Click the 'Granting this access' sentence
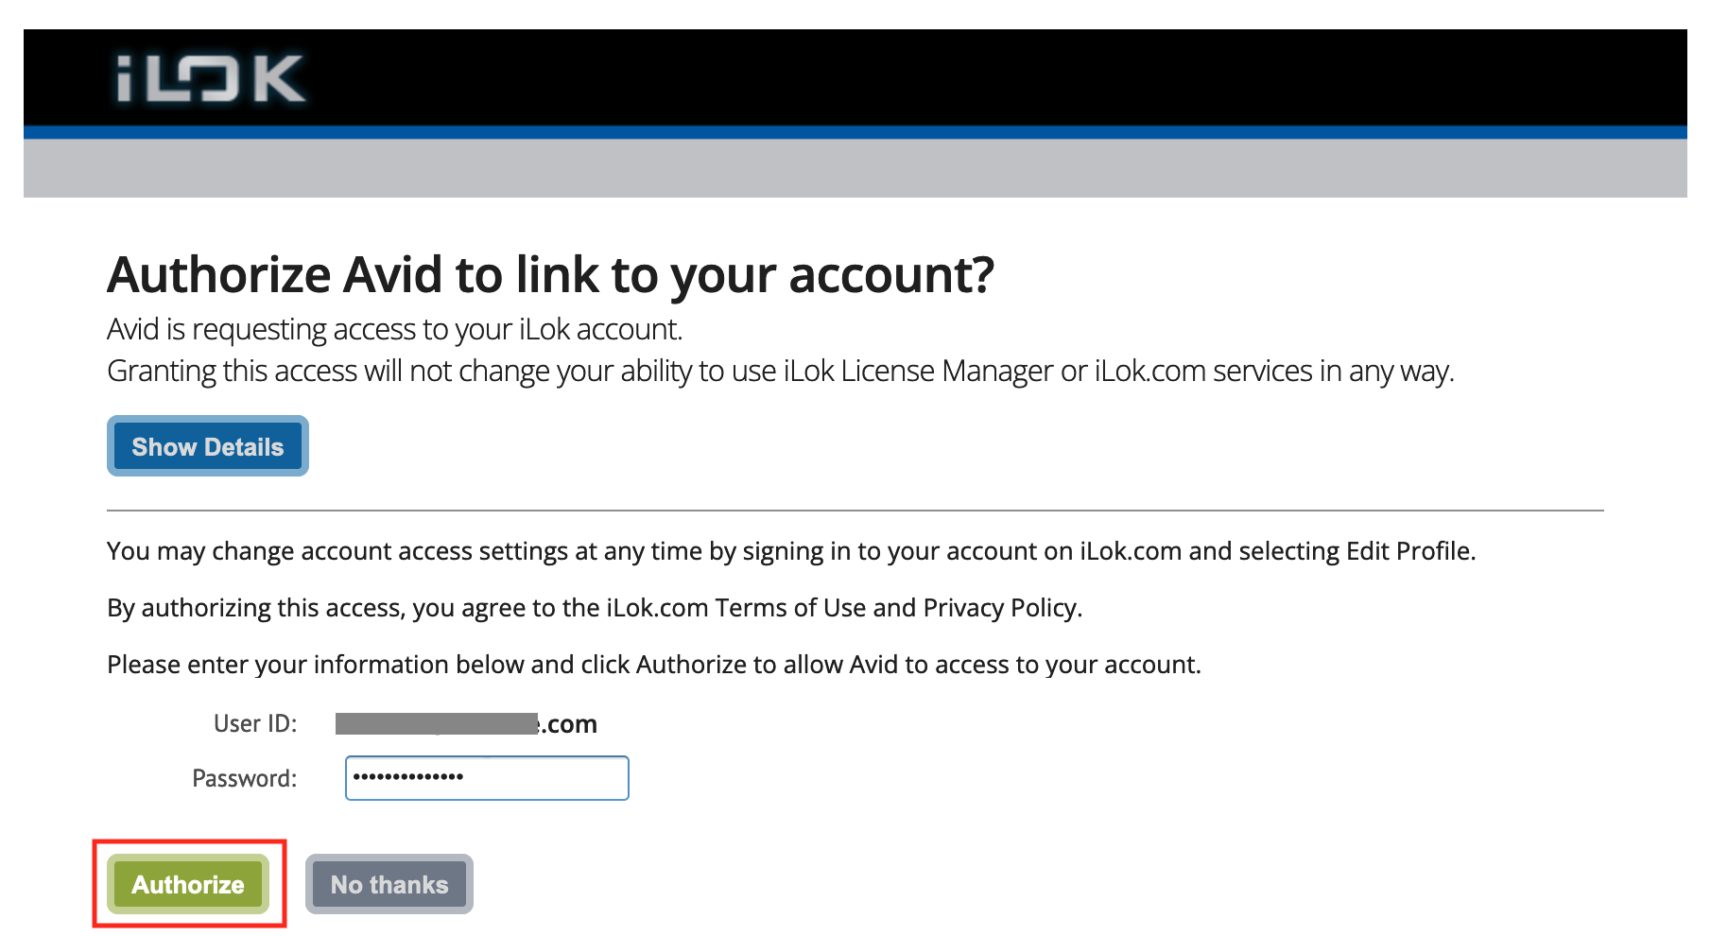 [780, 371]
